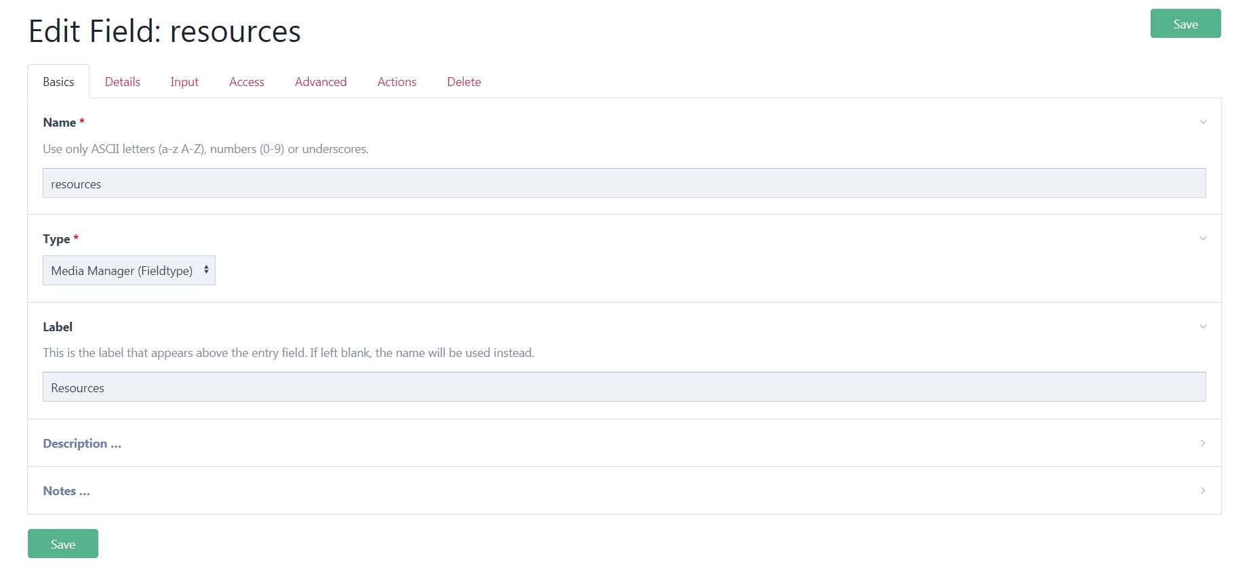Click the top-right Save button
The height and width of the screenshot is (571, 1253).
click(x=1185, y=24)
